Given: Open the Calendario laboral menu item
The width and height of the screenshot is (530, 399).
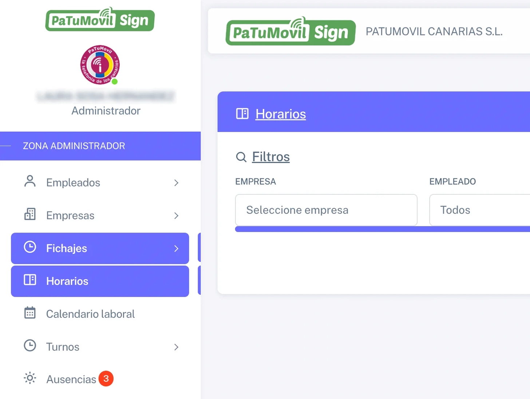Looking at the screenshot, I should pos(90,314).
